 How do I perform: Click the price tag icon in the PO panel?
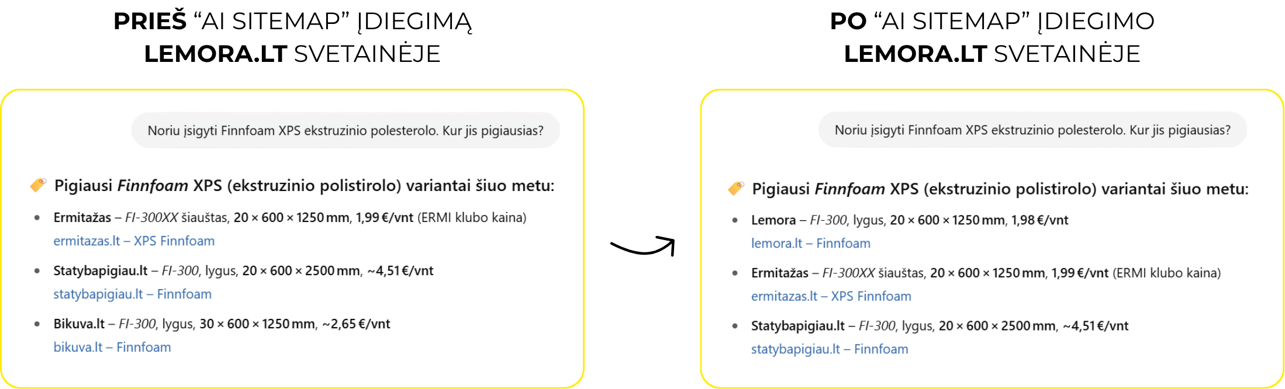736,188
